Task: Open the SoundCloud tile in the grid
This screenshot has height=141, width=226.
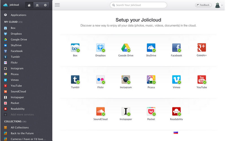Action: 101,114
